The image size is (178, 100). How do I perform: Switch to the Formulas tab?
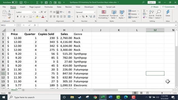[49, 7]
